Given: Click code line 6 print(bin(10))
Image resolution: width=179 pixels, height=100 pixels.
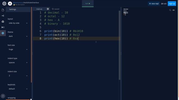Looking at the screenshot, I should (56, 31).
